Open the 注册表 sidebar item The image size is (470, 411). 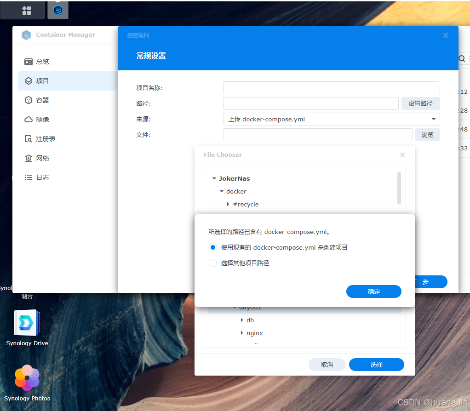tap(67, 139)
